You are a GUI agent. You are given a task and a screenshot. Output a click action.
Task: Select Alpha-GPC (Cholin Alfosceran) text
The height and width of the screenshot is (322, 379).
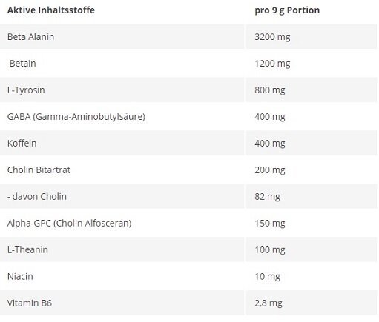(69, 223)
